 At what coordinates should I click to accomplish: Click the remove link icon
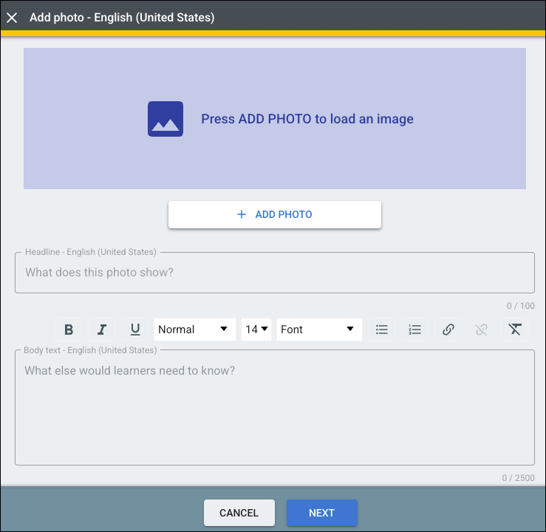coord(482,330)
